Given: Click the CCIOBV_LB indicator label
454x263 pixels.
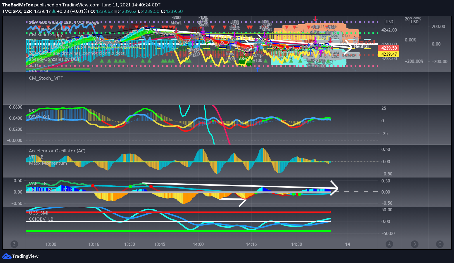Looking at the screenshot, I should 41,219.
